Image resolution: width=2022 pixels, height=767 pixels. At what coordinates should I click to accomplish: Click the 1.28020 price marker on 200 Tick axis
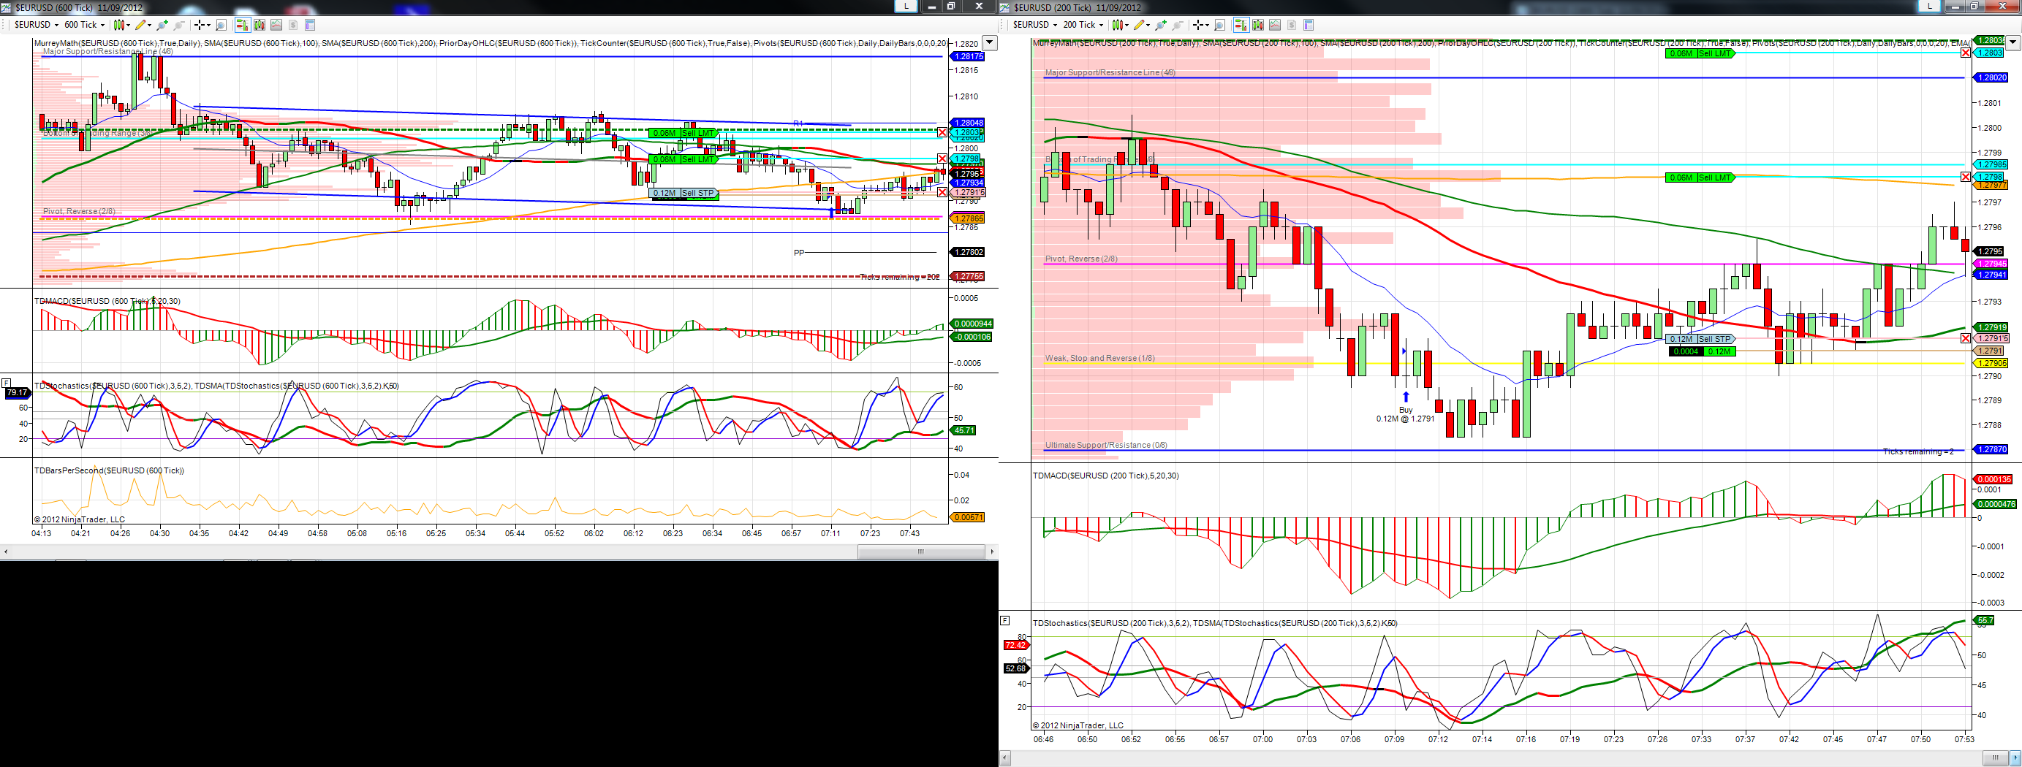pyautogui.click(x=1991, y=77)
